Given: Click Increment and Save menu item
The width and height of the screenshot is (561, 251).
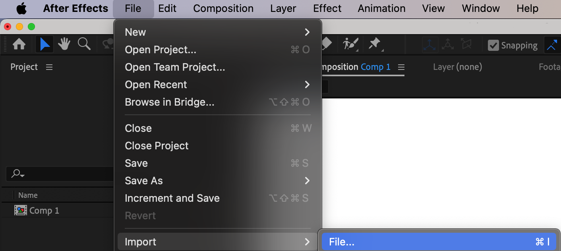Looking at the screenshot, I should (x=172, y=198).
